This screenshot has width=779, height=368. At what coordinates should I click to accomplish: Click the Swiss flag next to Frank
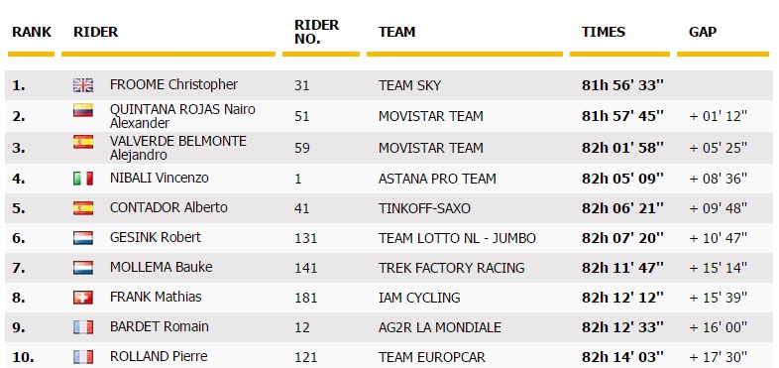click(x=83, y=298)
